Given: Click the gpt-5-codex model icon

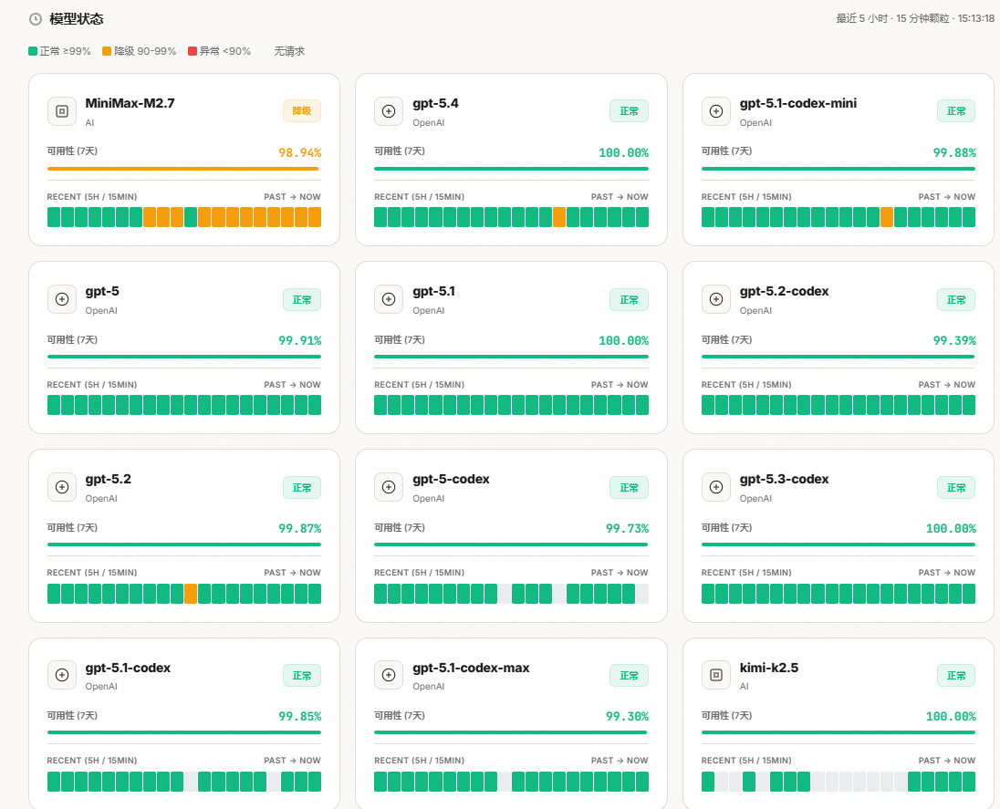Looking at the screenshot, I should [389, 487].
